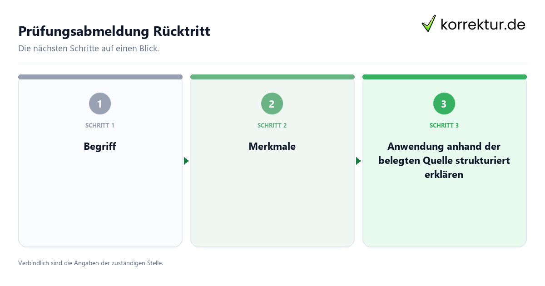Click the number 1 step circle
The width and height of the screenshot is (545, 286).
coord(100,104)
